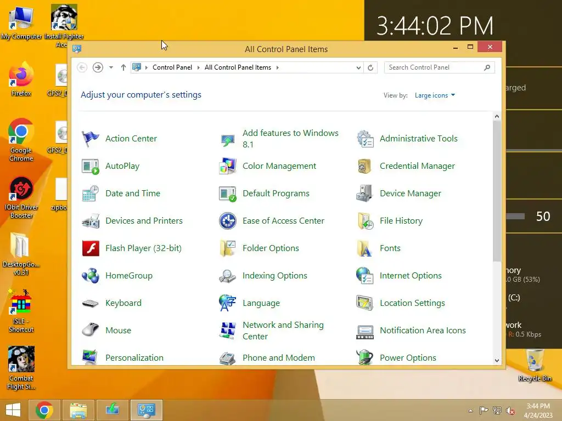Click the Action Center flag in tray

[x=484, y=410]
